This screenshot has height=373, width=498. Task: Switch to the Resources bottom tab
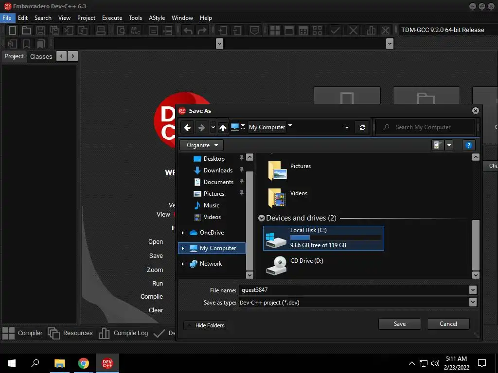[x=71, y=333]
